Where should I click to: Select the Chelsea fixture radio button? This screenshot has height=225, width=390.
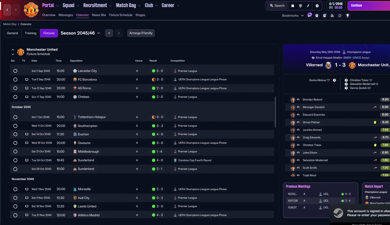[x=15, y=97]
